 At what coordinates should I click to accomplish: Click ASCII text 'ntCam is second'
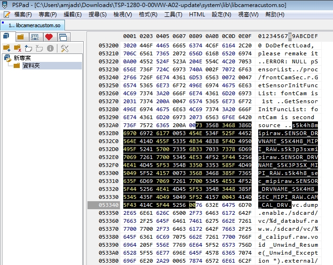pyautogui.click(x=286, y=117)
